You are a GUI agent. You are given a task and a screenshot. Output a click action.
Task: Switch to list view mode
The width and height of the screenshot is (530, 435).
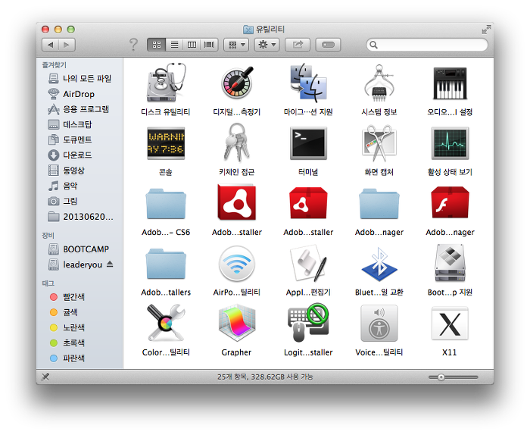[174, 45]
